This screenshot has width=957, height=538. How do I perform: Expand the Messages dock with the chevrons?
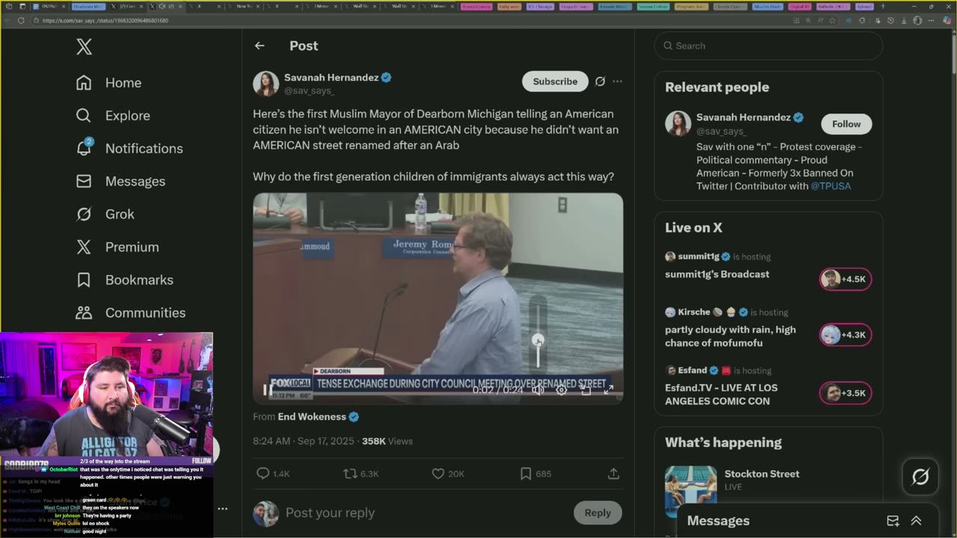(x=916, y=521)
